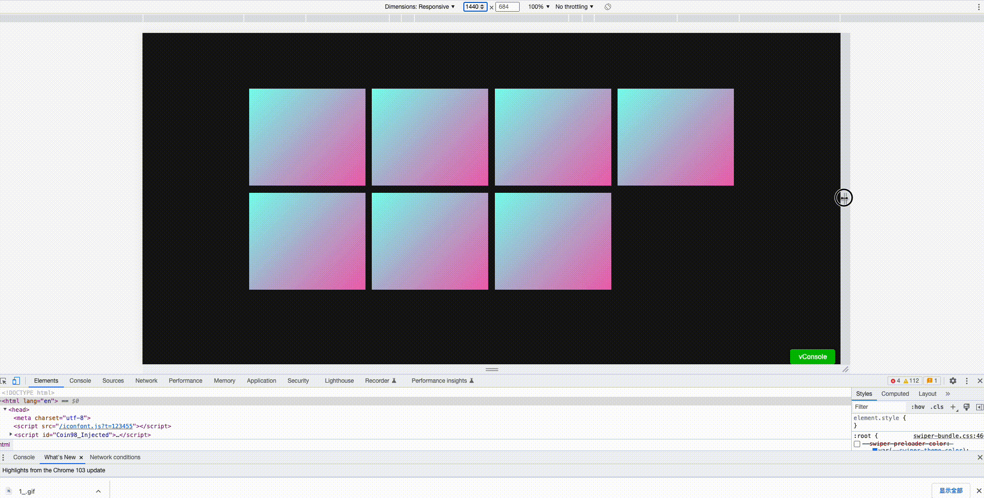Click the 显示全部 show all button
984x498 pixels.
tap(951, 491)
